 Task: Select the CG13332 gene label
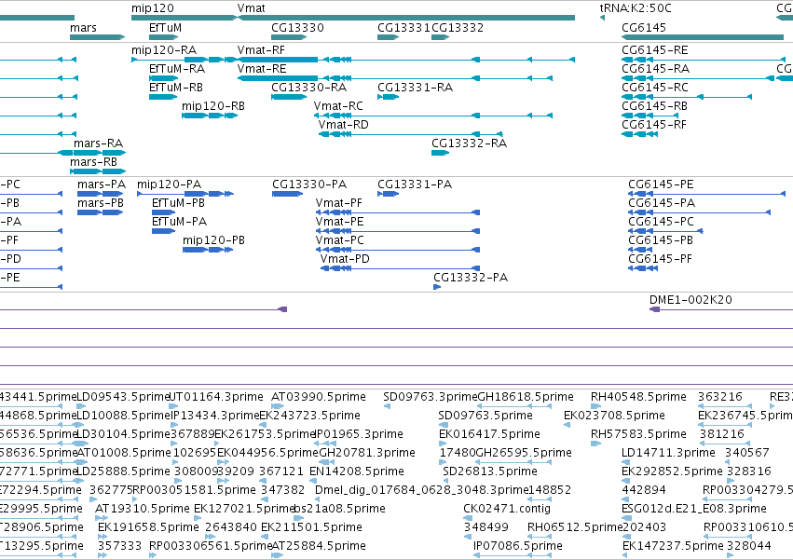(458, 28)
